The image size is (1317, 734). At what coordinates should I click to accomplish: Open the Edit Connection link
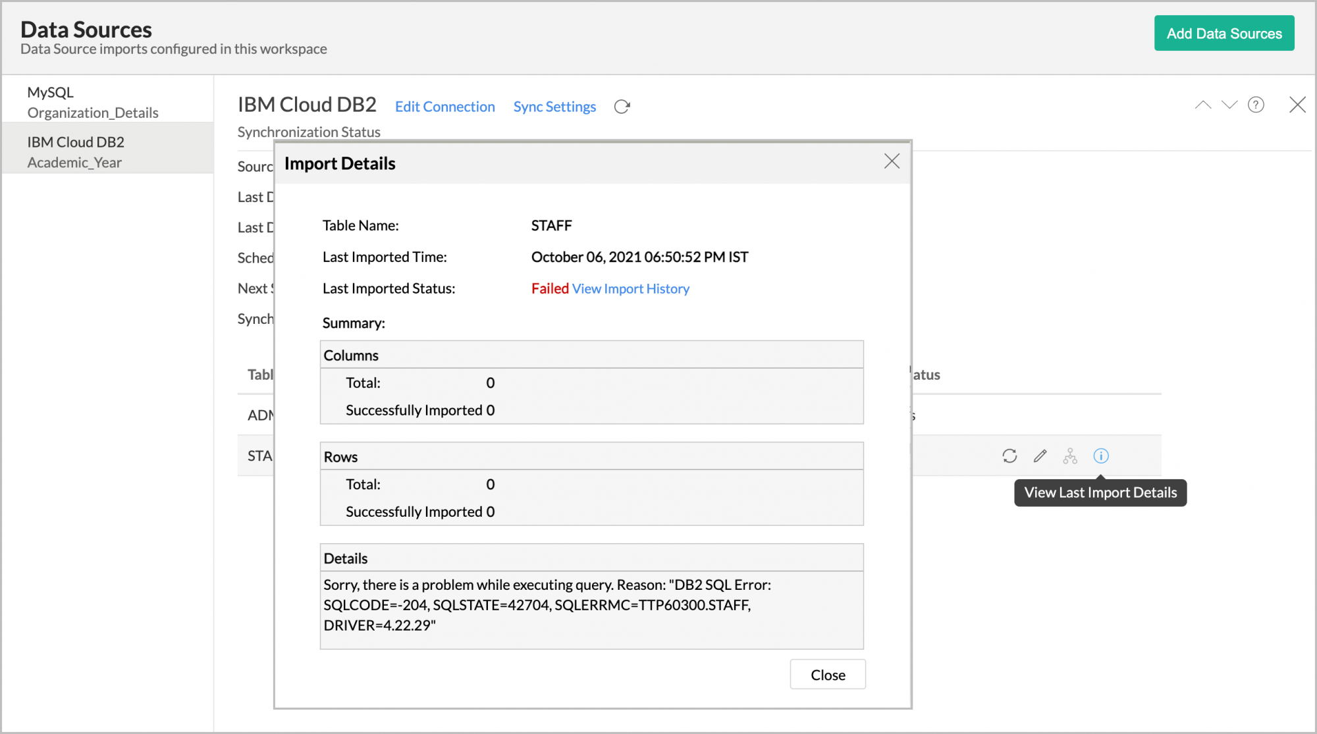coord(444,107)
